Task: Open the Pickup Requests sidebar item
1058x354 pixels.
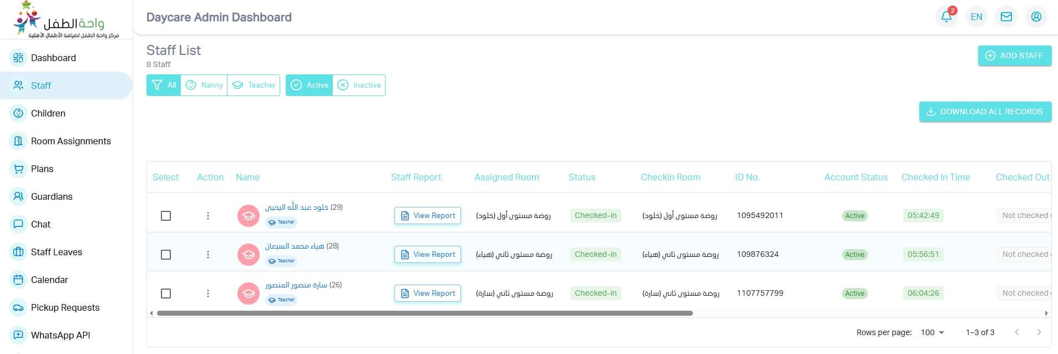Action: (x=65, y=307)
